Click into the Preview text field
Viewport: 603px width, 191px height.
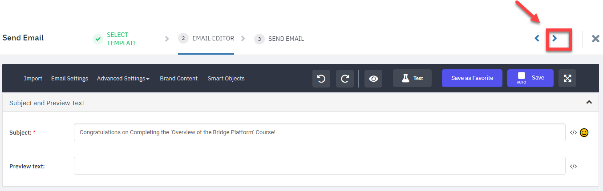320,166
